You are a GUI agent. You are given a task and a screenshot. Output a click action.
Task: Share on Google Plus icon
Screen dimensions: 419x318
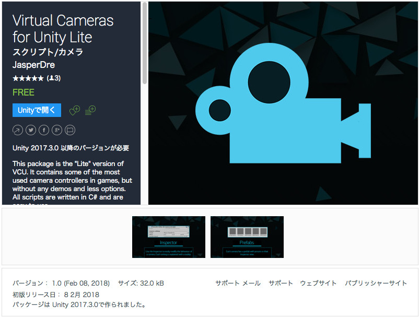(57, 131)
